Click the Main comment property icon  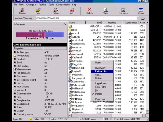[15, 69]
